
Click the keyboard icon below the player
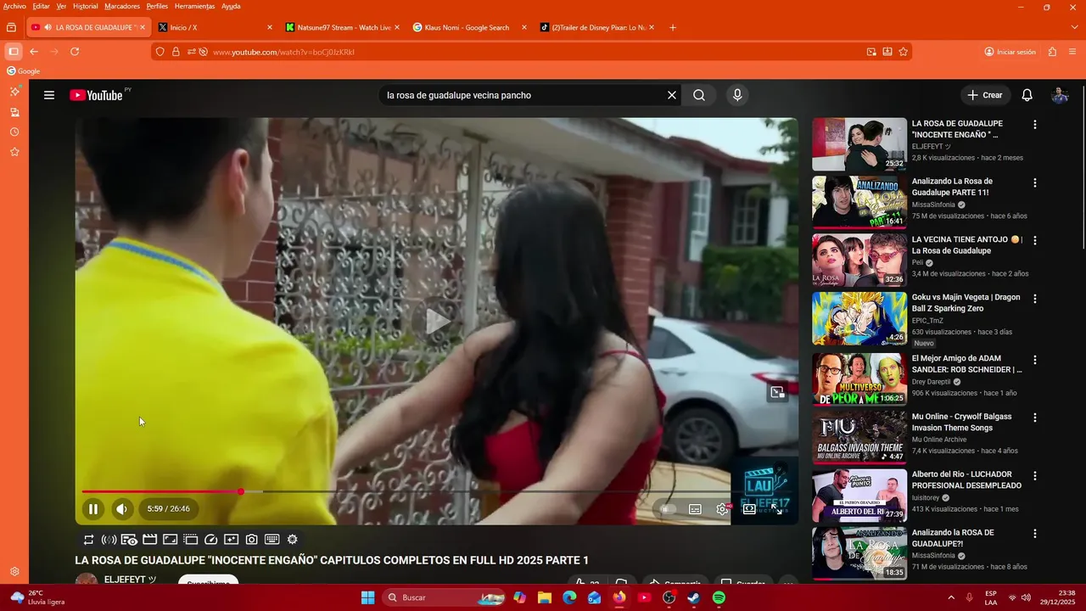[272, 540]
